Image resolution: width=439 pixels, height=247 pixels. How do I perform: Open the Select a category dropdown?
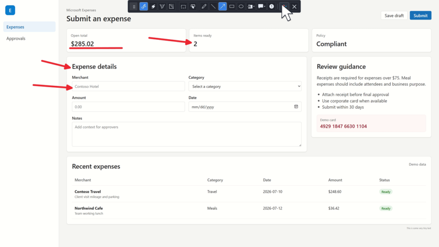[245, 86]
